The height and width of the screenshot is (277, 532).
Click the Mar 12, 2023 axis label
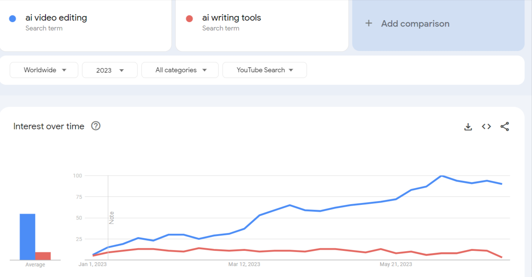(x=244, y=264)
